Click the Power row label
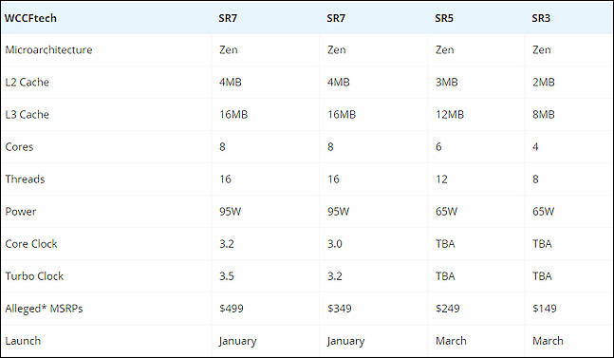 20,212
